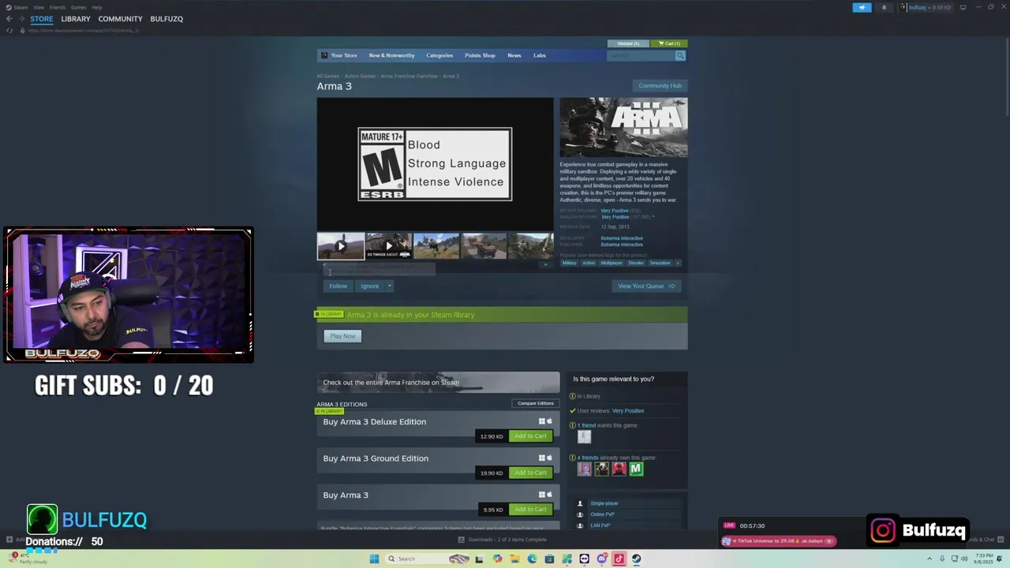Viewport: 1010px width, 568px height.
Task: Open the BULFUZQ profile tab
Action: pos(166,19)
